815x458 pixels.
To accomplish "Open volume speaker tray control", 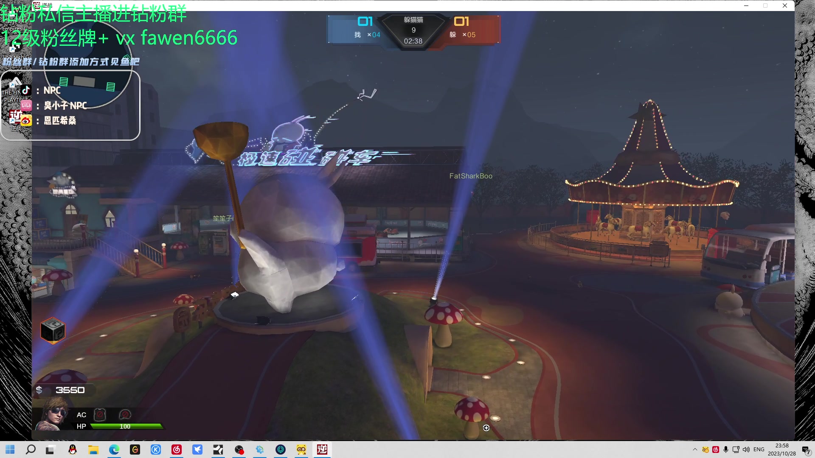I will tap(746, 450).
